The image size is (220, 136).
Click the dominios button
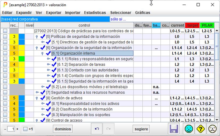(x=63, y=129)
